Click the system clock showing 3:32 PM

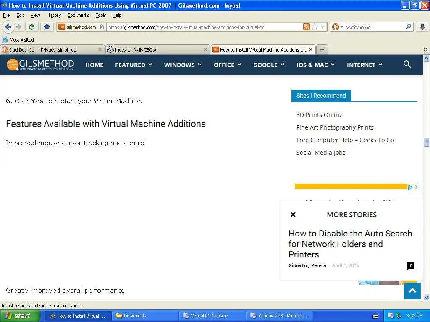[414, 316]
